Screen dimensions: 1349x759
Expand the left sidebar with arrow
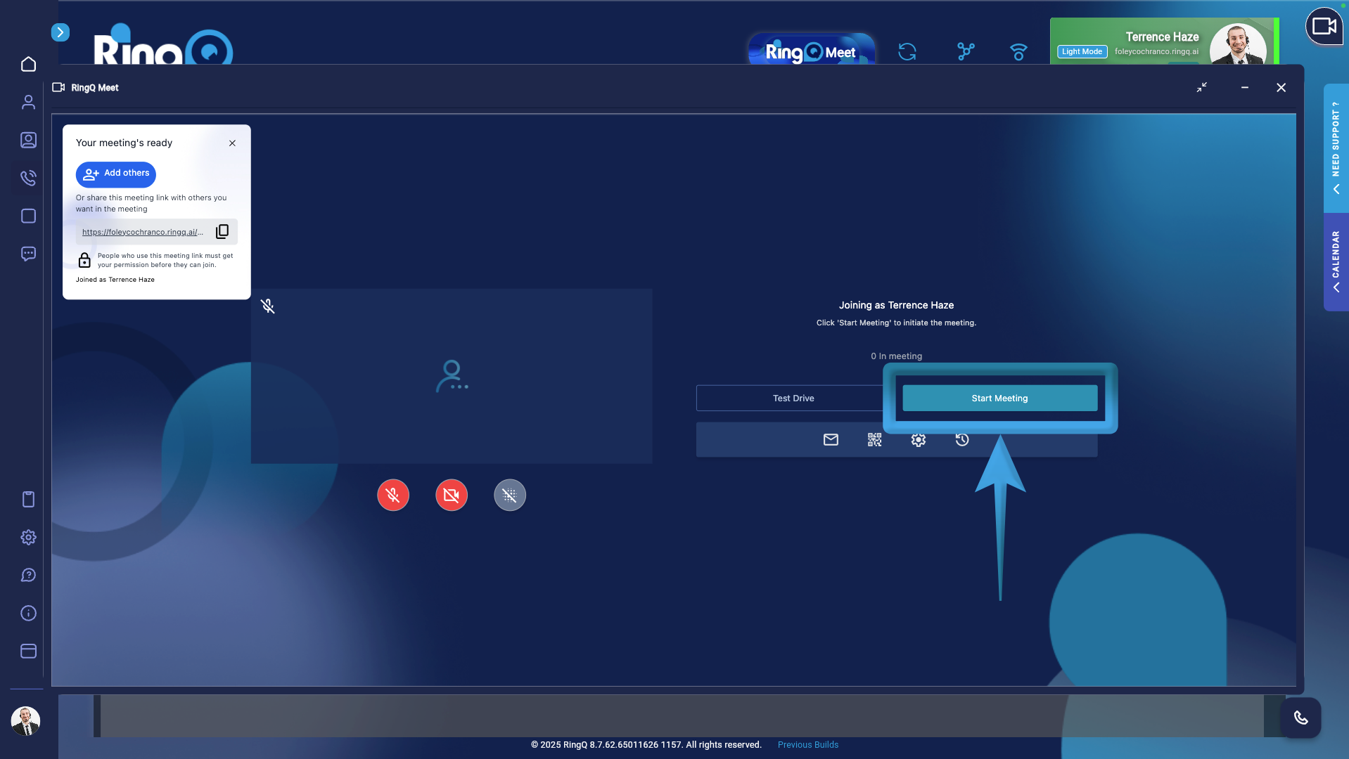coord(60,32)
